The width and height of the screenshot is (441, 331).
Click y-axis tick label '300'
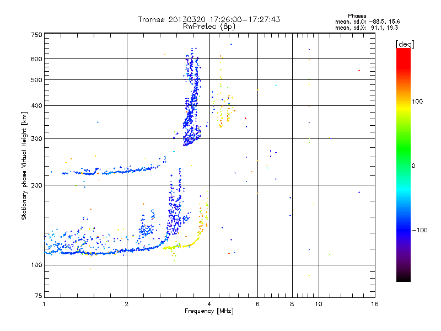click(36, 139)
